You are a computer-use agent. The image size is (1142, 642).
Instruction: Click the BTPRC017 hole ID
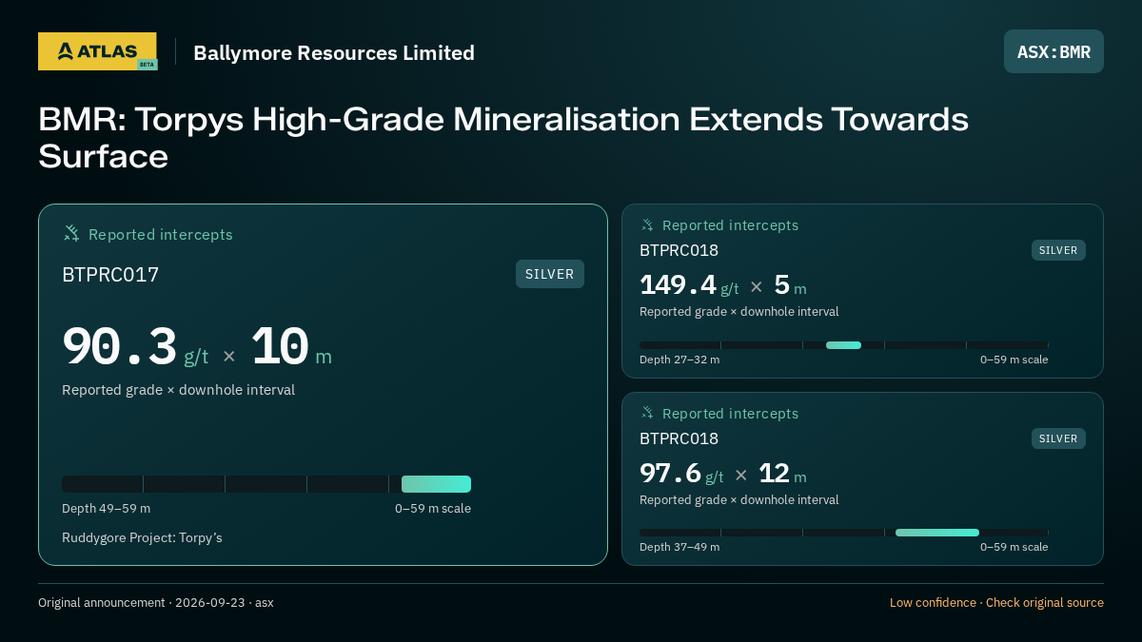pyautogui.click(x=110, y=275)
